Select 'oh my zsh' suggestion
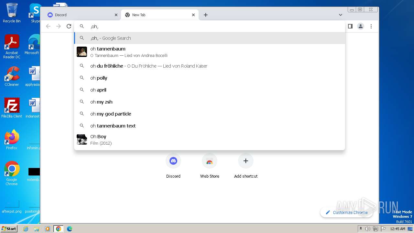This screenshot has width=414, height=233. click(x=210, y=102)
